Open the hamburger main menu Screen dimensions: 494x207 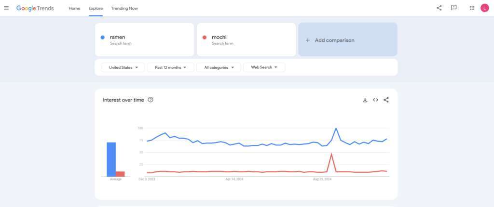point(6,8)
